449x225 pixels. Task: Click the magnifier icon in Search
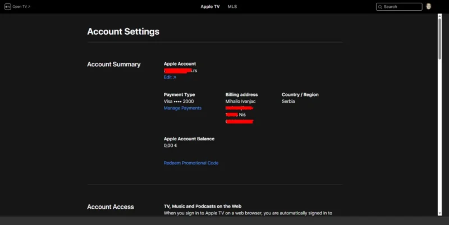[x=380, y=7]
